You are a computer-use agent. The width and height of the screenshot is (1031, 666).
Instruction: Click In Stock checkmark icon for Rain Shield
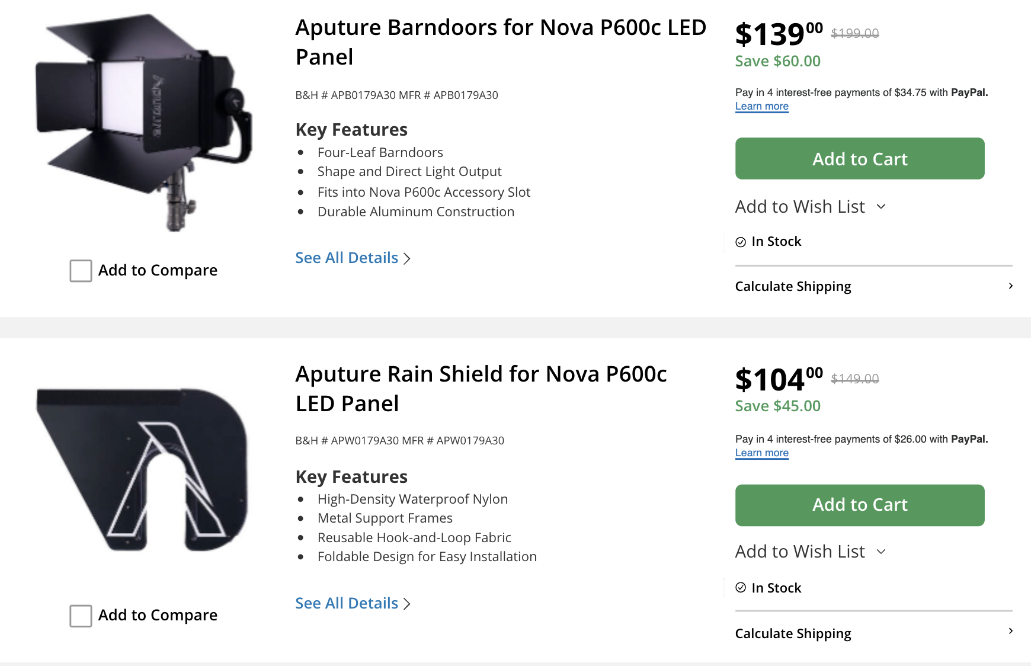(741, 588)
